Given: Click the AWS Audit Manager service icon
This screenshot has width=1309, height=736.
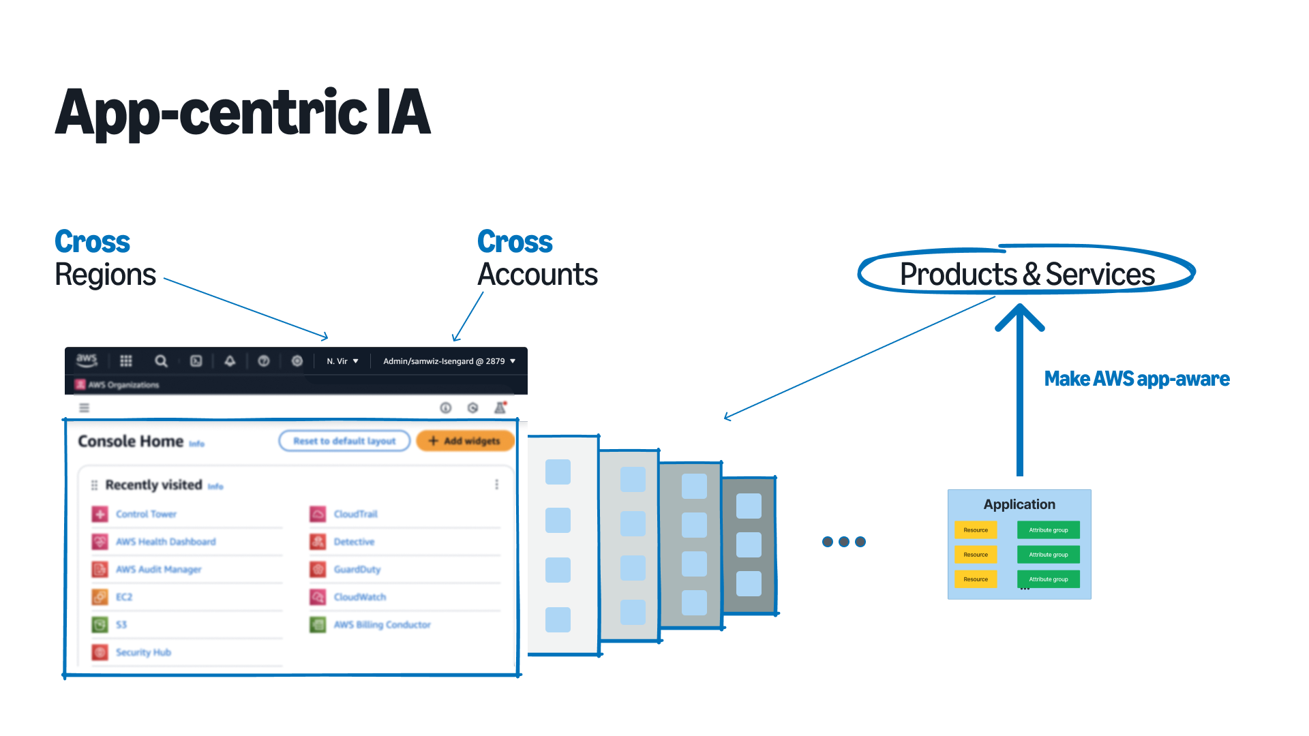Looking at the screenshot, I should click(x=100, y=569).
